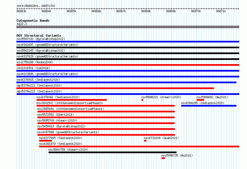This screenshot has width=247, height=169.
Task: Select nsv4103896 (gnomADStructuralVariants) label
Action: (47, 74)
